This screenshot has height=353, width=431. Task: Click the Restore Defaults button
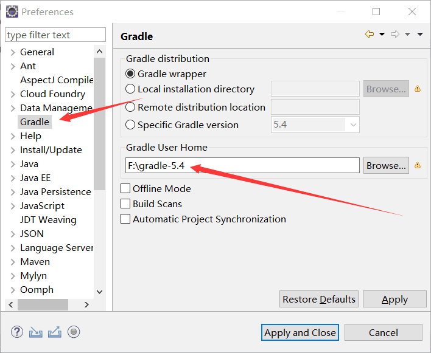click(x=319, y=299)
